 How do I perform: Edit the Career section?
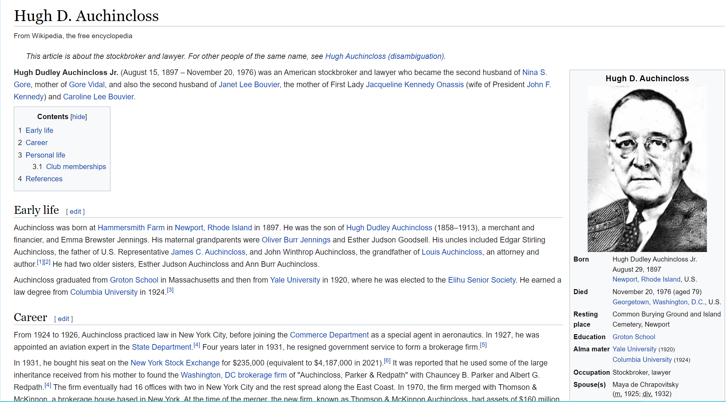coord(63,319)
